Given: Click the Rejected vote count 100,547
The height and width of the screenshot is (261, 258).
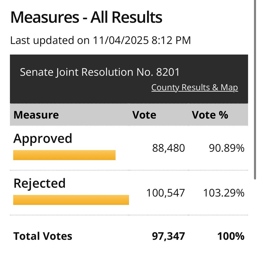Looking at the screenshot, I should click(165, 193).
